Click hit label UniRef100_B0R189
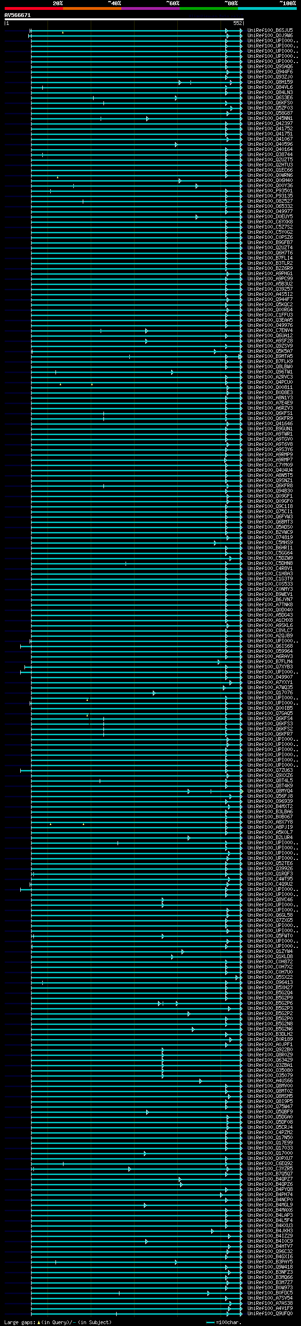The image size is (301, 1326). coord(270,1039)
